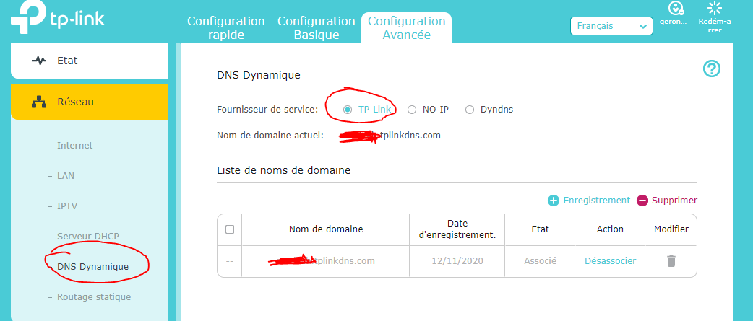
Task: Check the select-all box in table header
Action: click(x=230, y=229)
